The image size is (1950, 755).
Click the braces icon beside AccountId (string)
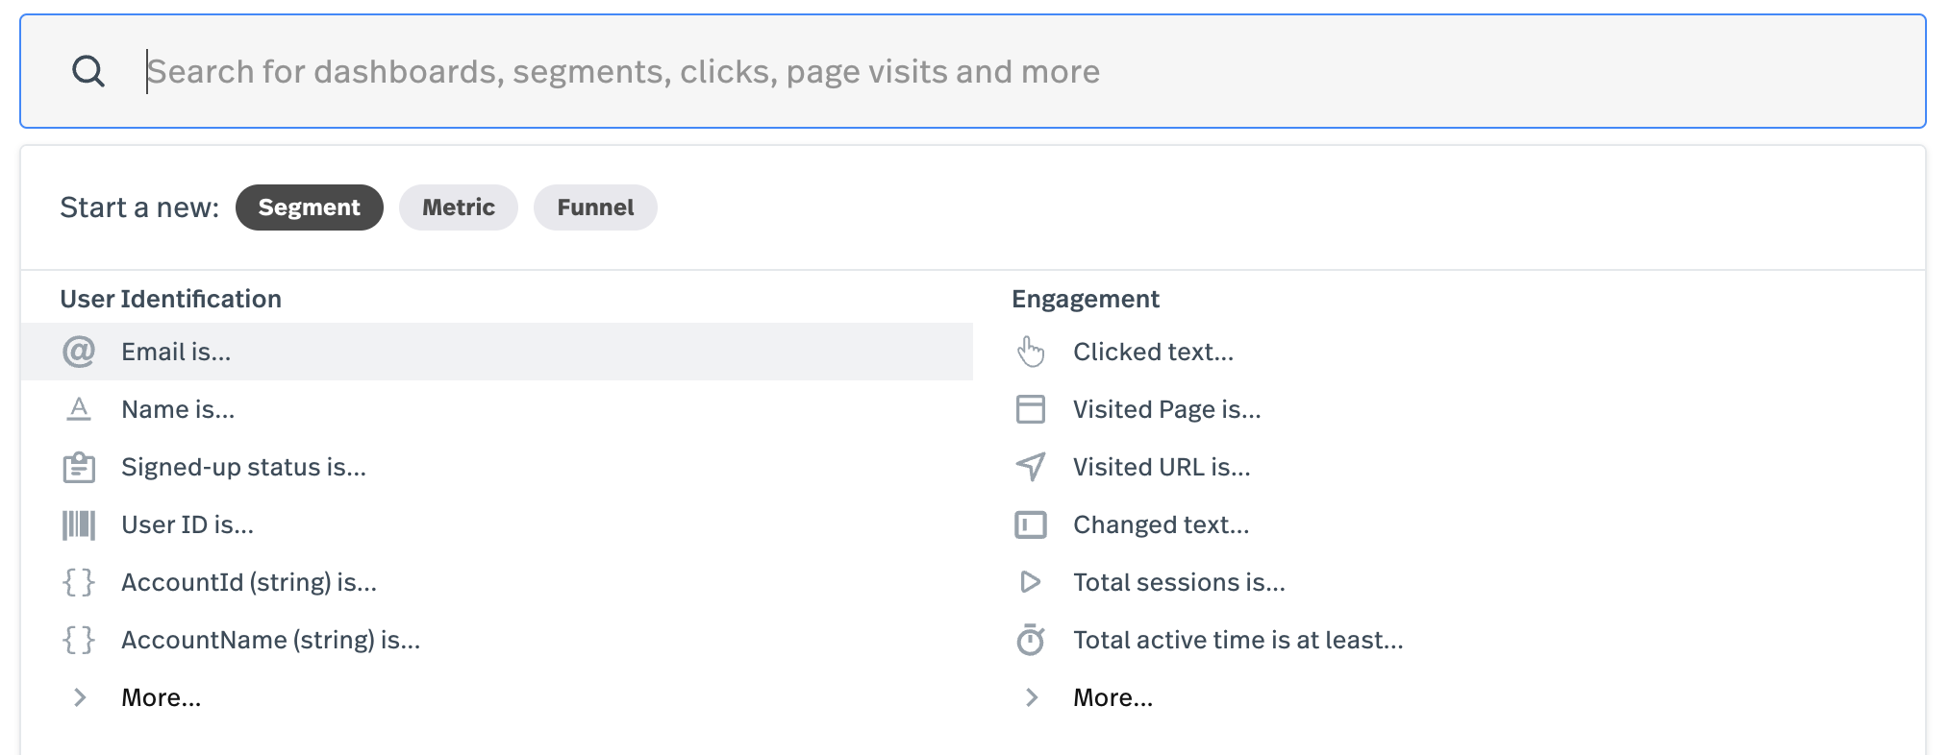click(79, 582)
